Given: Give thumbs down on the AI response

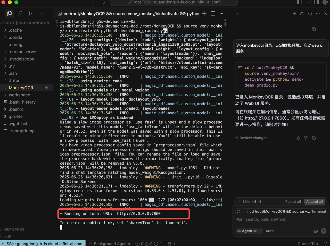Looking at the screenshot, I should click(x=306, y=138).
